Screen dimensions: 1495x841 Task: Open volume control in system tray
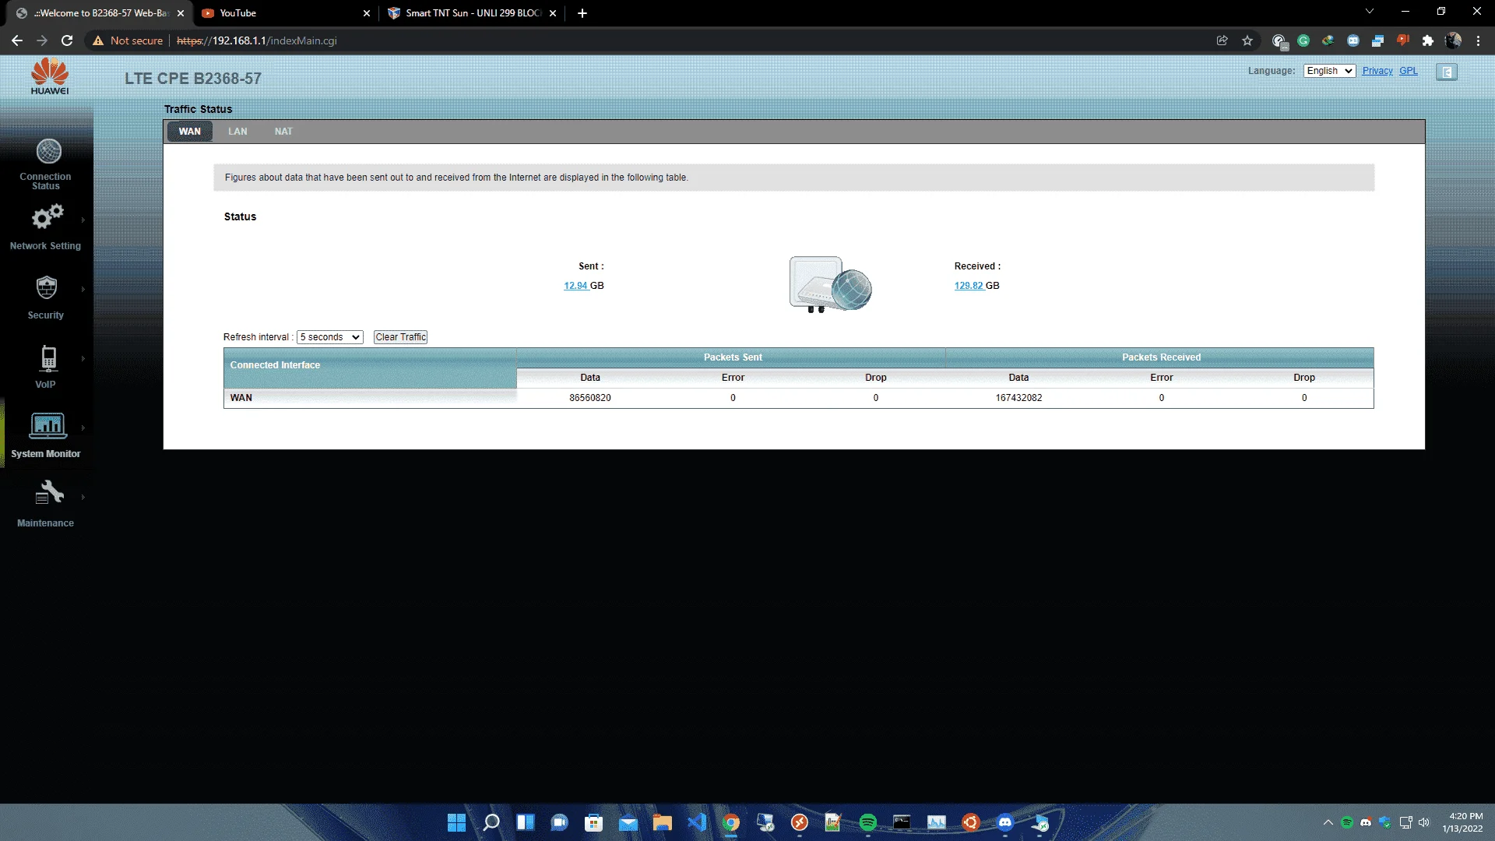(x=1424, y=822)
